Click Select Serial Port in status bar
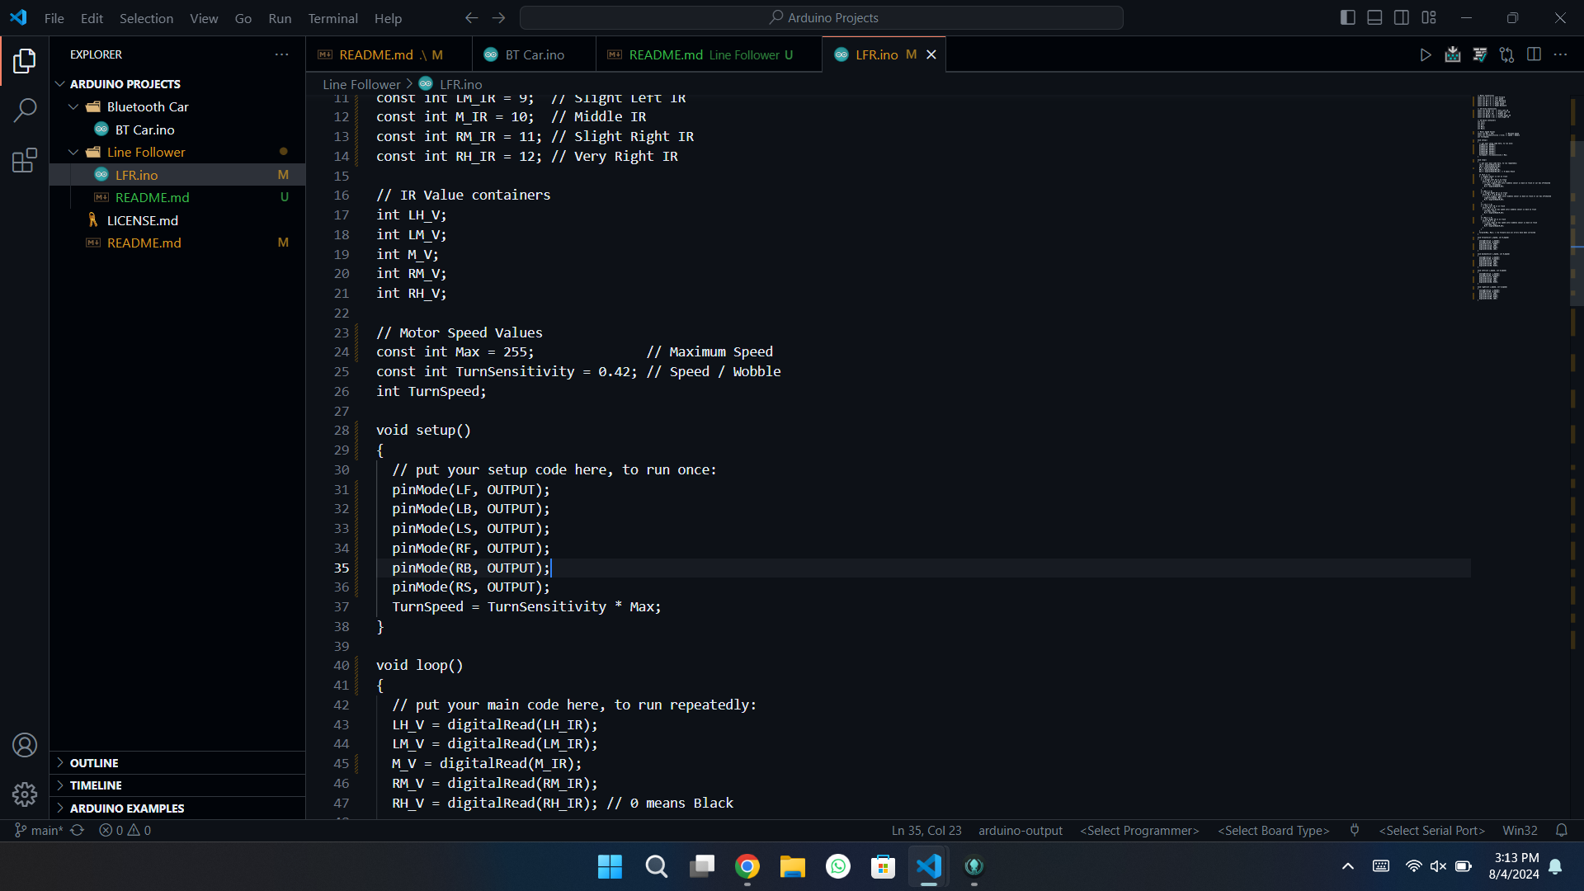Image resolution: width=1584 pixels, height=891 pixels. (1431, 831)
